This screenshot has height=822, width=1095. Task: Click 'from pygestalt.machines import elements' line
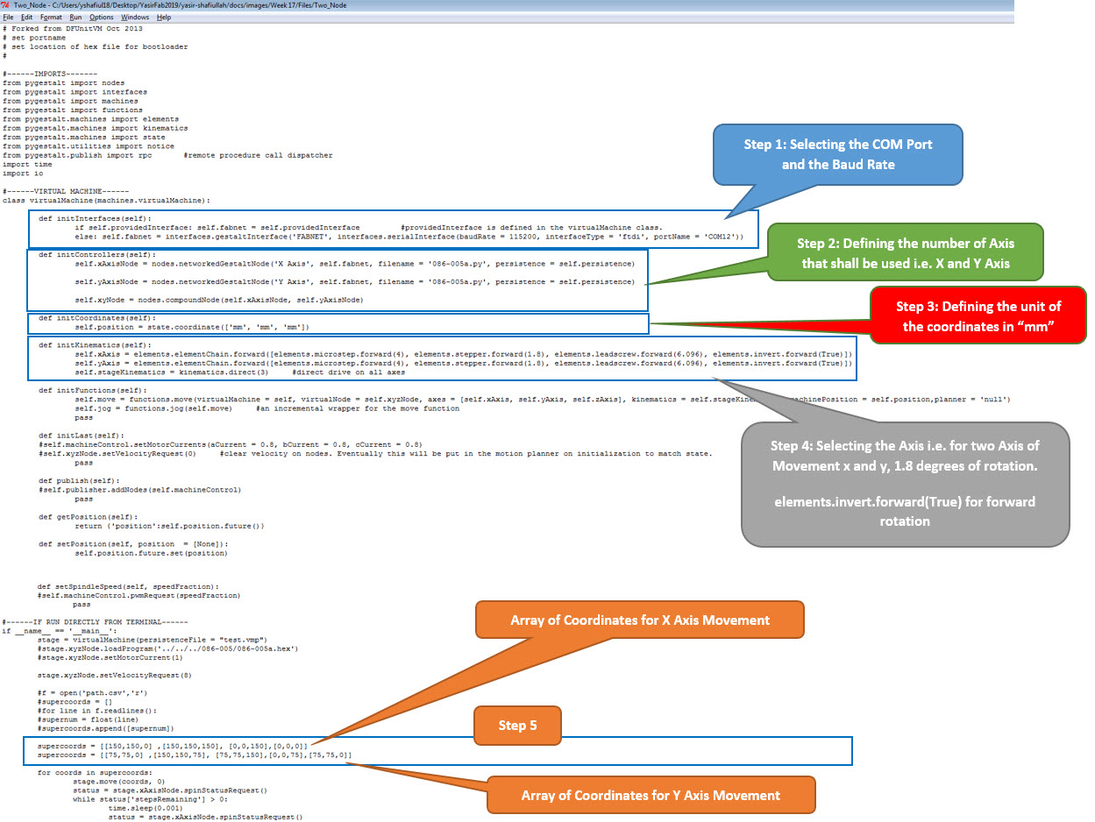click(x=90, y=119)
